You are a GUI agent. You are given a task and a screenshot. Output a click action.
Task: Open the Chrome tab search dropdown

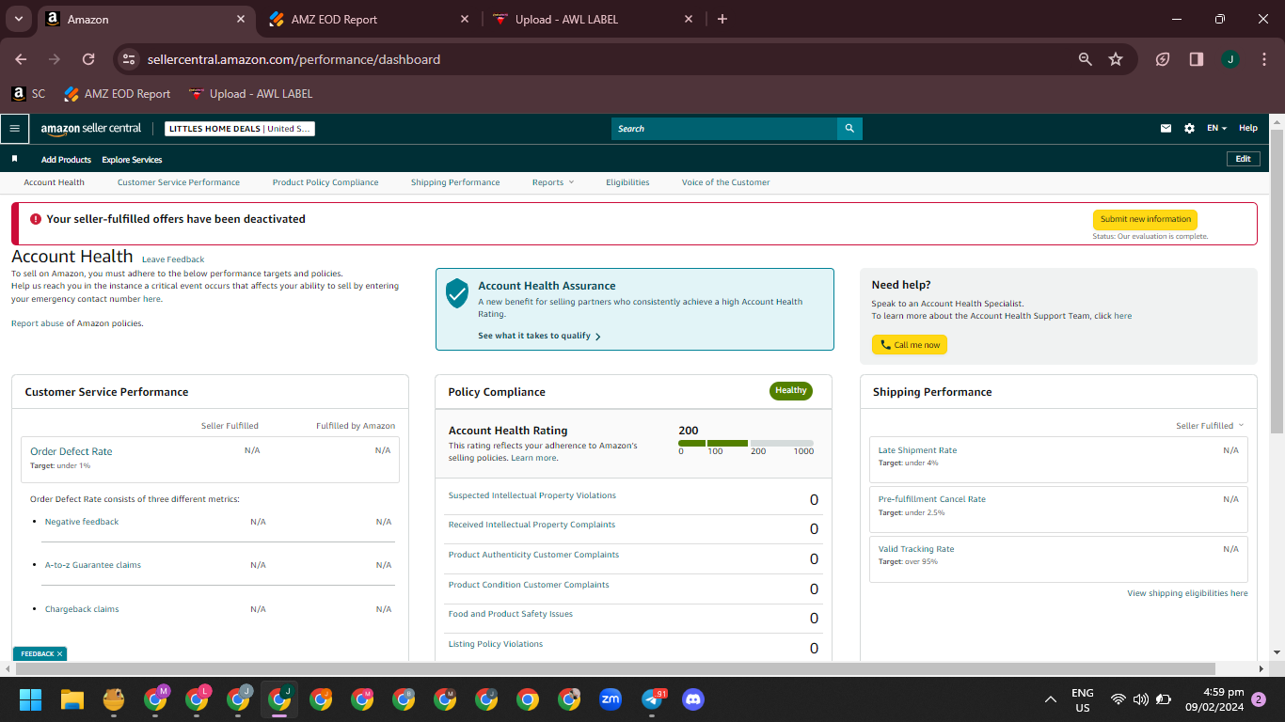(x=19, y=19)
